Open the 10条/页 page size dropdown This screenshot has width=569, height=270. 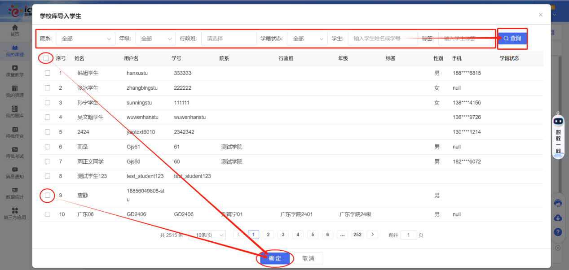(x=207, y=235)
